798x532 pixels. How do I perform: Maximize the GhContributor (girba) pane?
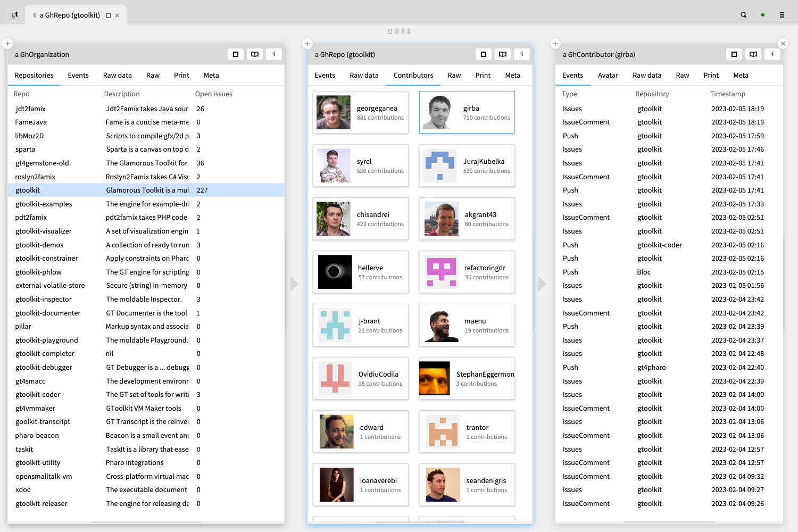[x=734, y=54]
